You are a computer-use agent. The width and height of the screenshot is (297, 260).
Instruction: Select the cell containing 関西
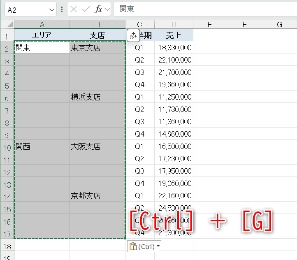click(x=42, y=146)
